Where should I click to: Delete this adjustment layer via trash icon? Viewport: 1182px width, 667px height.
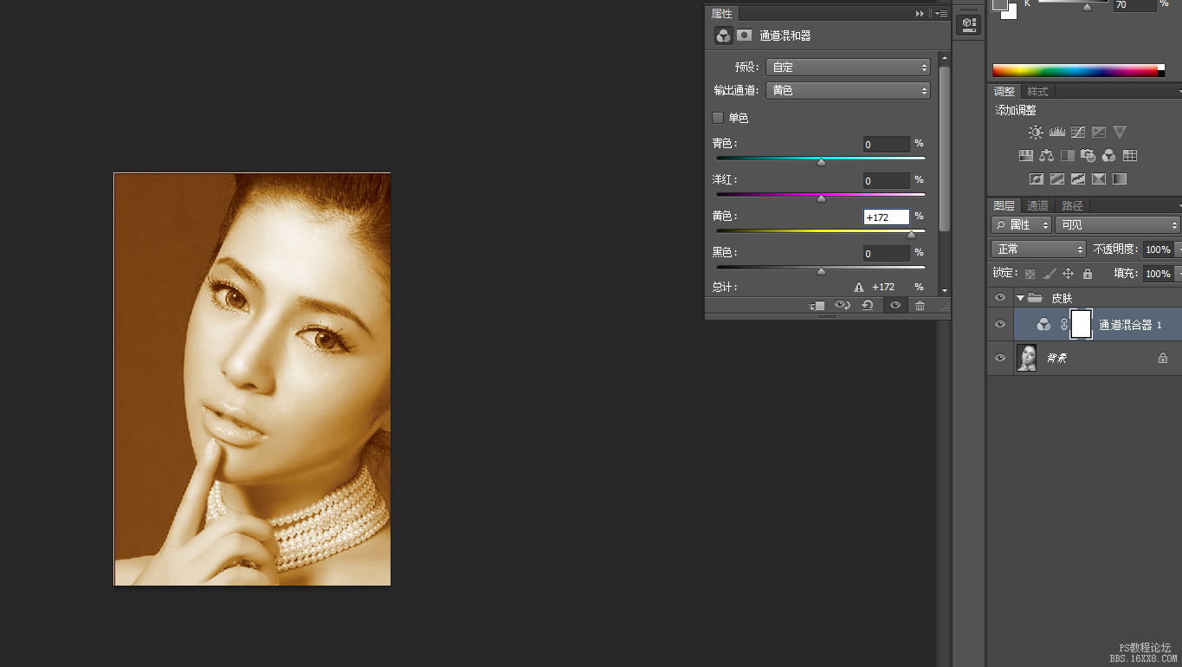[x=920, y=306]
